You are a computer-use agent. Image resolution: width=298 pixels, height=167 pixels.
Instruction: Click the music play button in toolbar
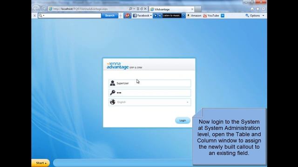[x=156, y=15]
